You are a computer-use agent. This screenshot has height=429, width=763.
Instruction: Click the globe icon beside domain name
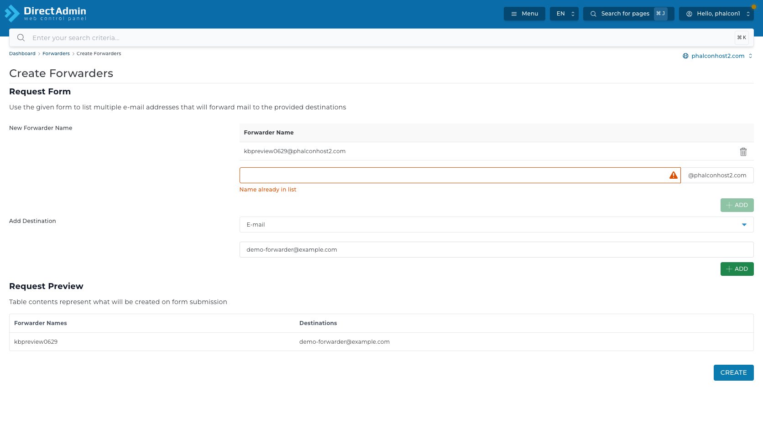pyautogui.click(x=685, y=56)
